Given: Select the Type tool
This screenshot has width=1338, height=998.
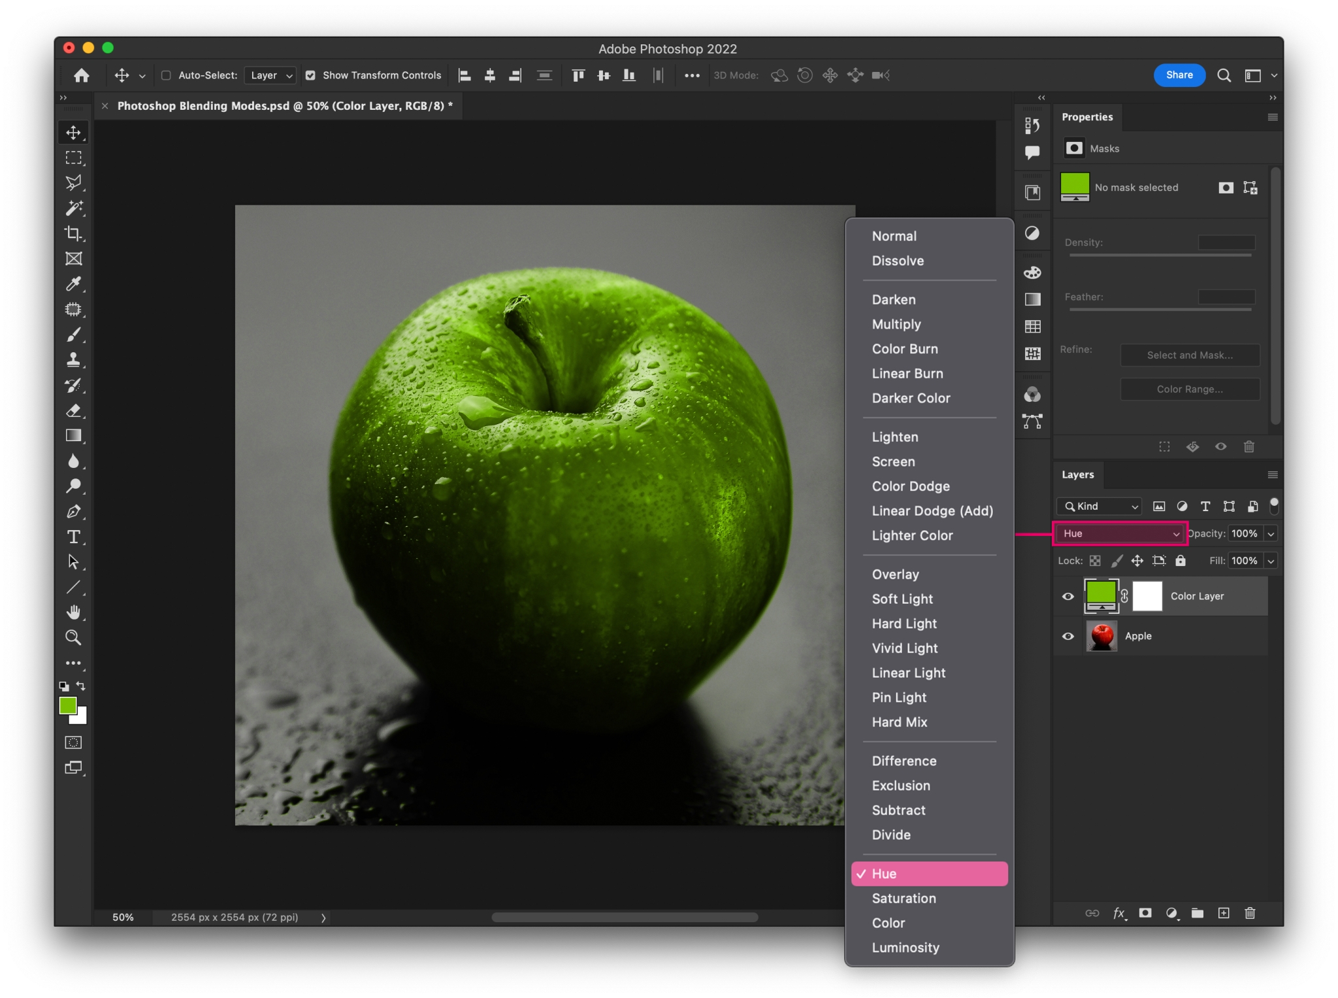Looking at the screenshot, I should click(x=73, y=537).
